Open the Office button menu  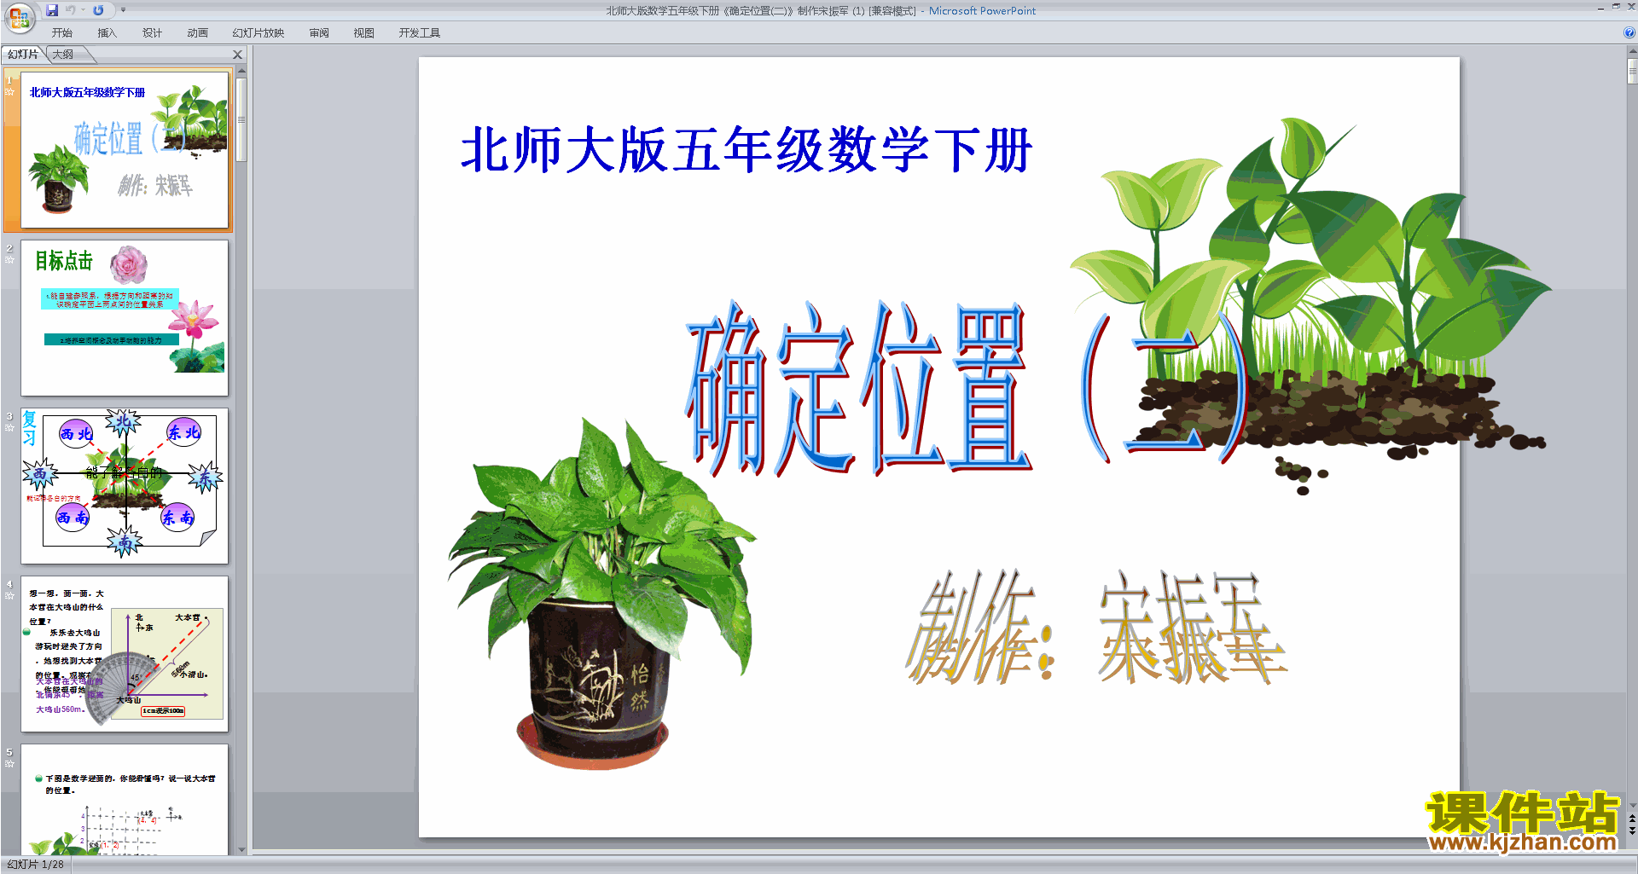[19, 17]
